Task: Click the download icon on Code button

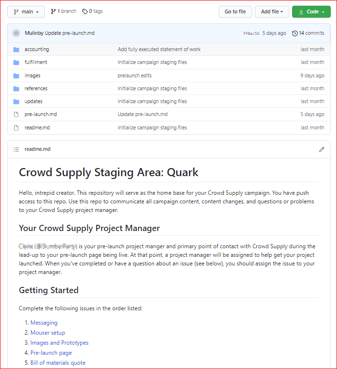Action: [x=301, y=12]
